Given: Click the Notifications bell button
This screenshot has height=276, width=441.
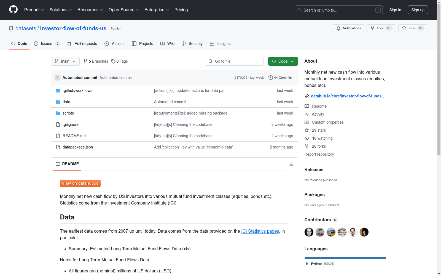Looking at the screenshot, I should point(349,28).
